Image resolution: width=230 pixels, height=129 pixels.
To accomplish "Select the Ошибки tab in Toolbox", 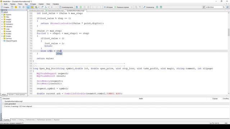I will coord(6,120).
